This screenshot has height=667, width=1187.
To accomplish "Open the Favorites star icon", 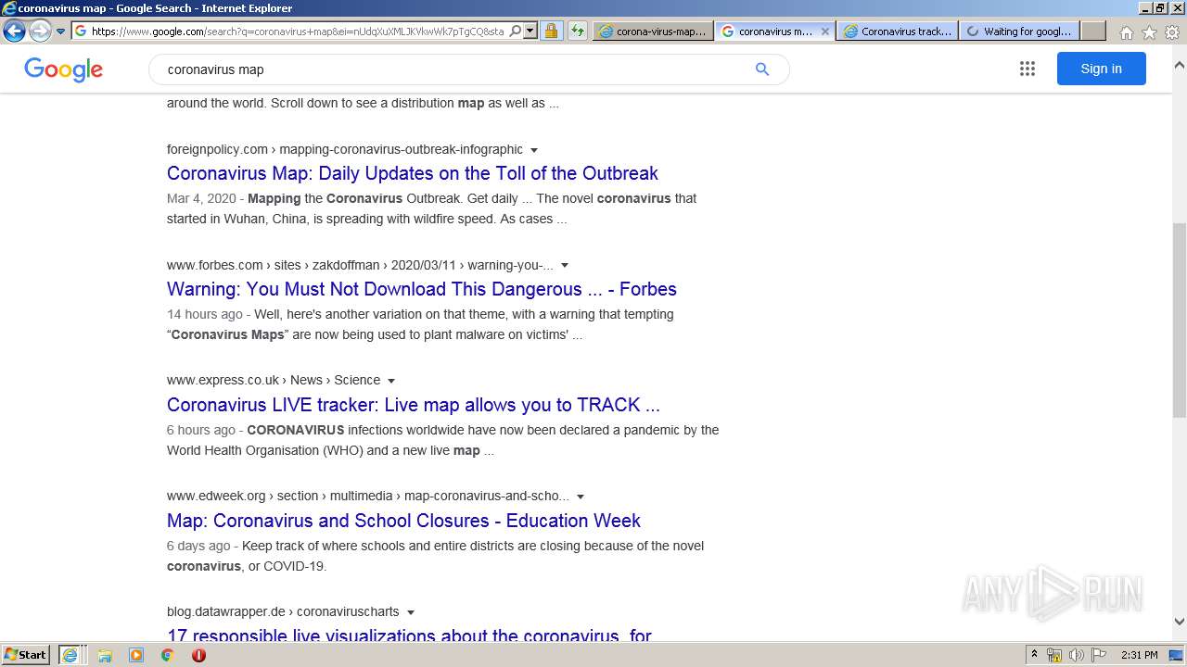I will tap(1149, 32).
